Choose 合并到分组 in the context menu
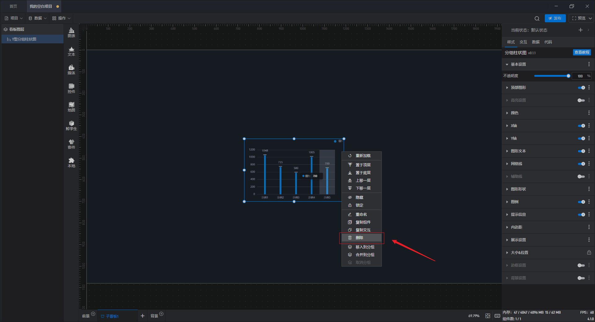The image size is (595, 322). [362, 255]
